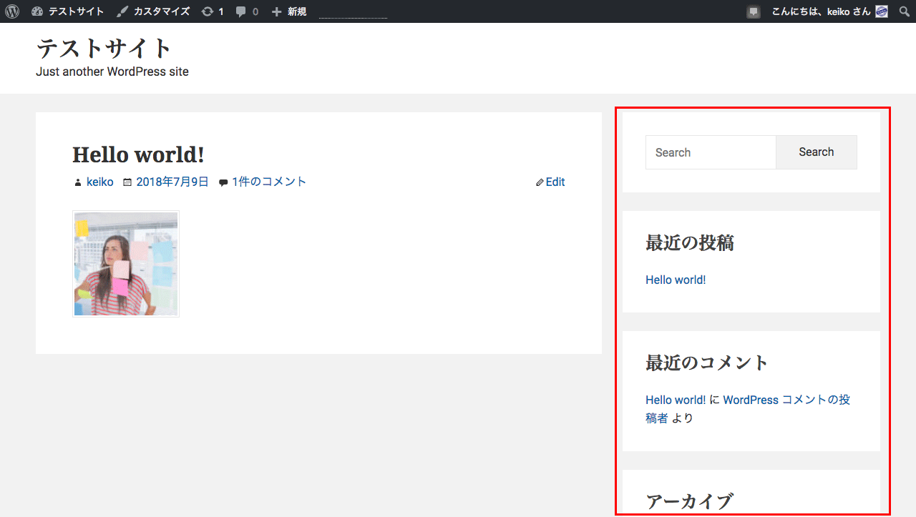The height and width of the screenshot is (517, 916).
Task: Click the 新規 add new item
Action: coord(289,11)
